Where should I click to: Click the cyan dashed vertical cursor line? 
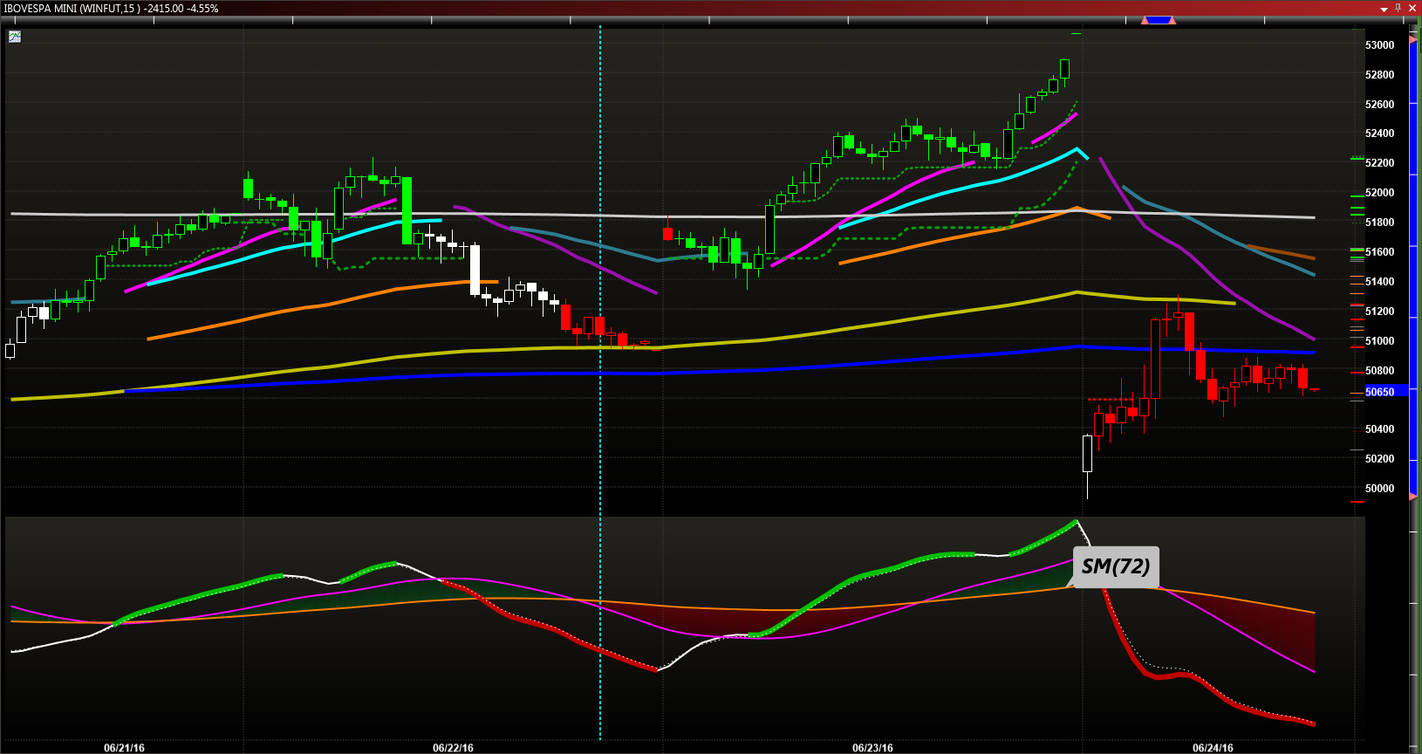click(x=600, y=436)
